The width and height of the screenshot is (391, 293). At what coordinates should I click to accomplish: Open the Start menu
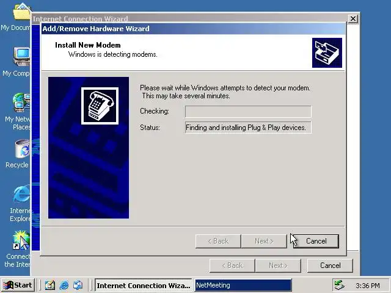coord(18,285)
